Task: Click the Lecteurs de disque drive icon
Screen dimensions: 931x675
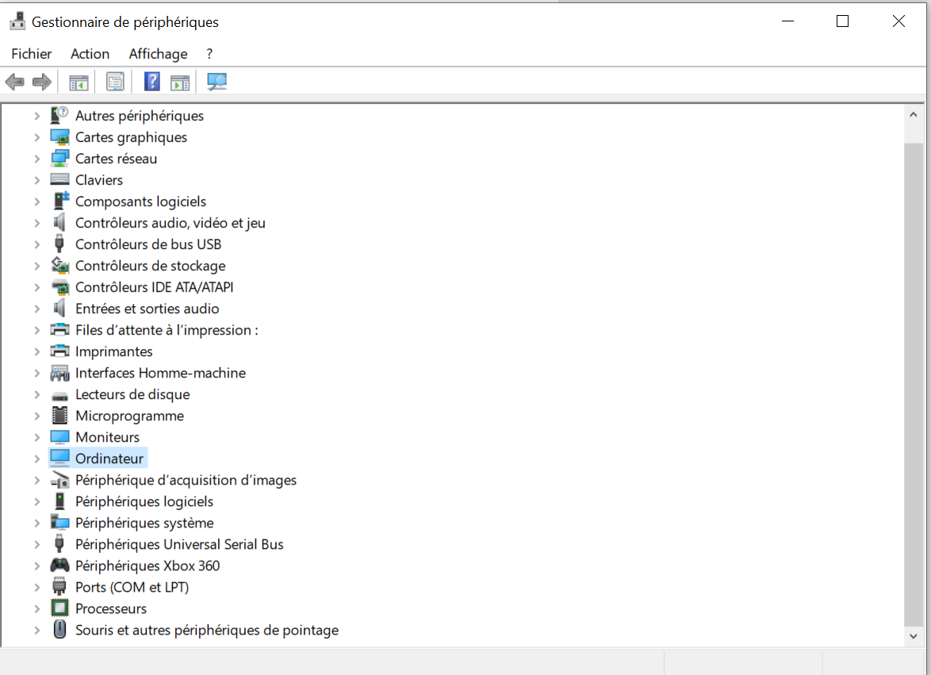Action: (59, 395)
